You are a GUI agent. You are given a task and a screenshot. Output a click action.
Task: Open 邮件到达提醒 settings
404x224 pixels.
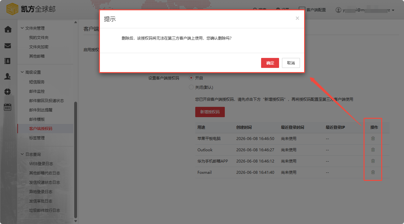pyautogui.click(x=41, y=110)
